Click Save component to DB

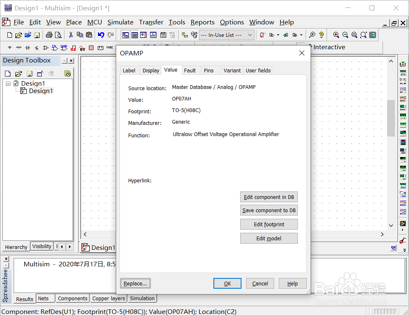[269, 210]
